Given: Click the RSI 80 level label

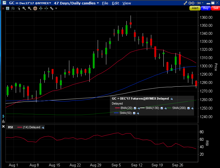Looking at the screenshot, I should point(202,132).
